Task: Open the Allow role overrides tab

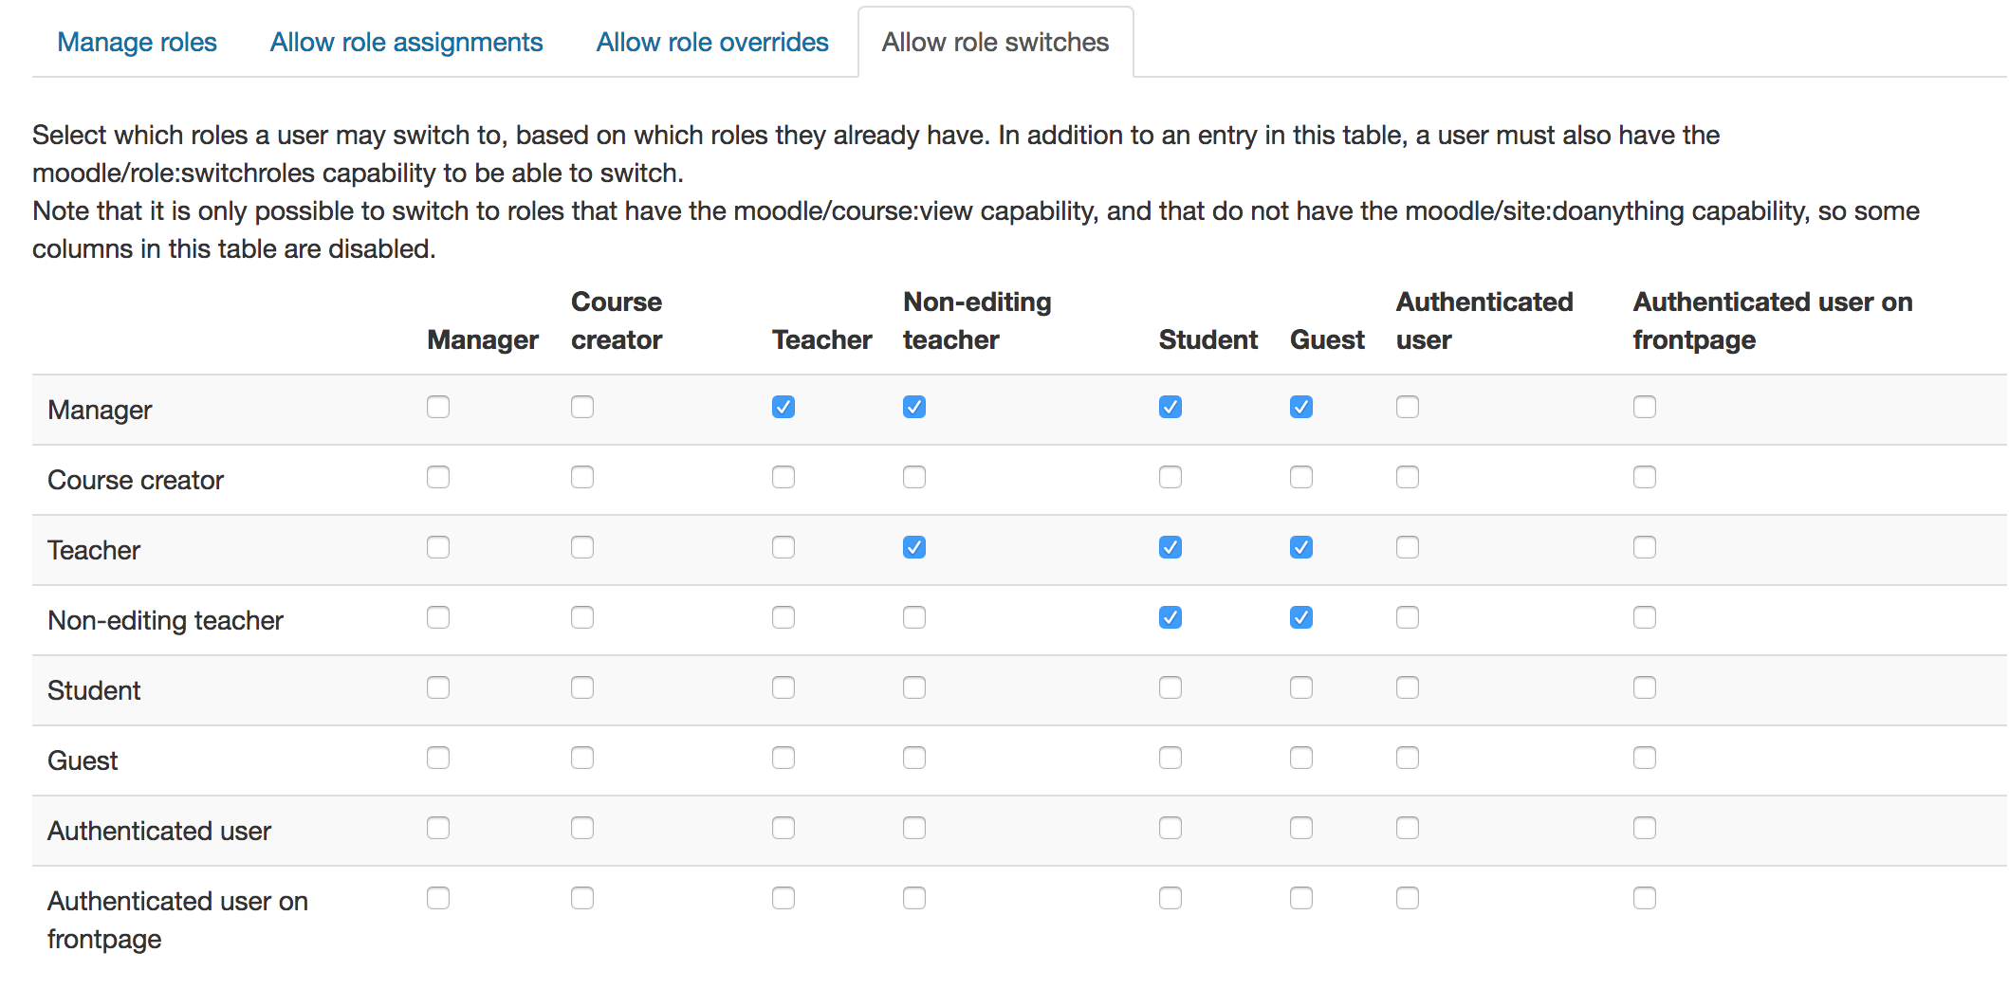Action: pyautogui.click(x=712, y=43)
